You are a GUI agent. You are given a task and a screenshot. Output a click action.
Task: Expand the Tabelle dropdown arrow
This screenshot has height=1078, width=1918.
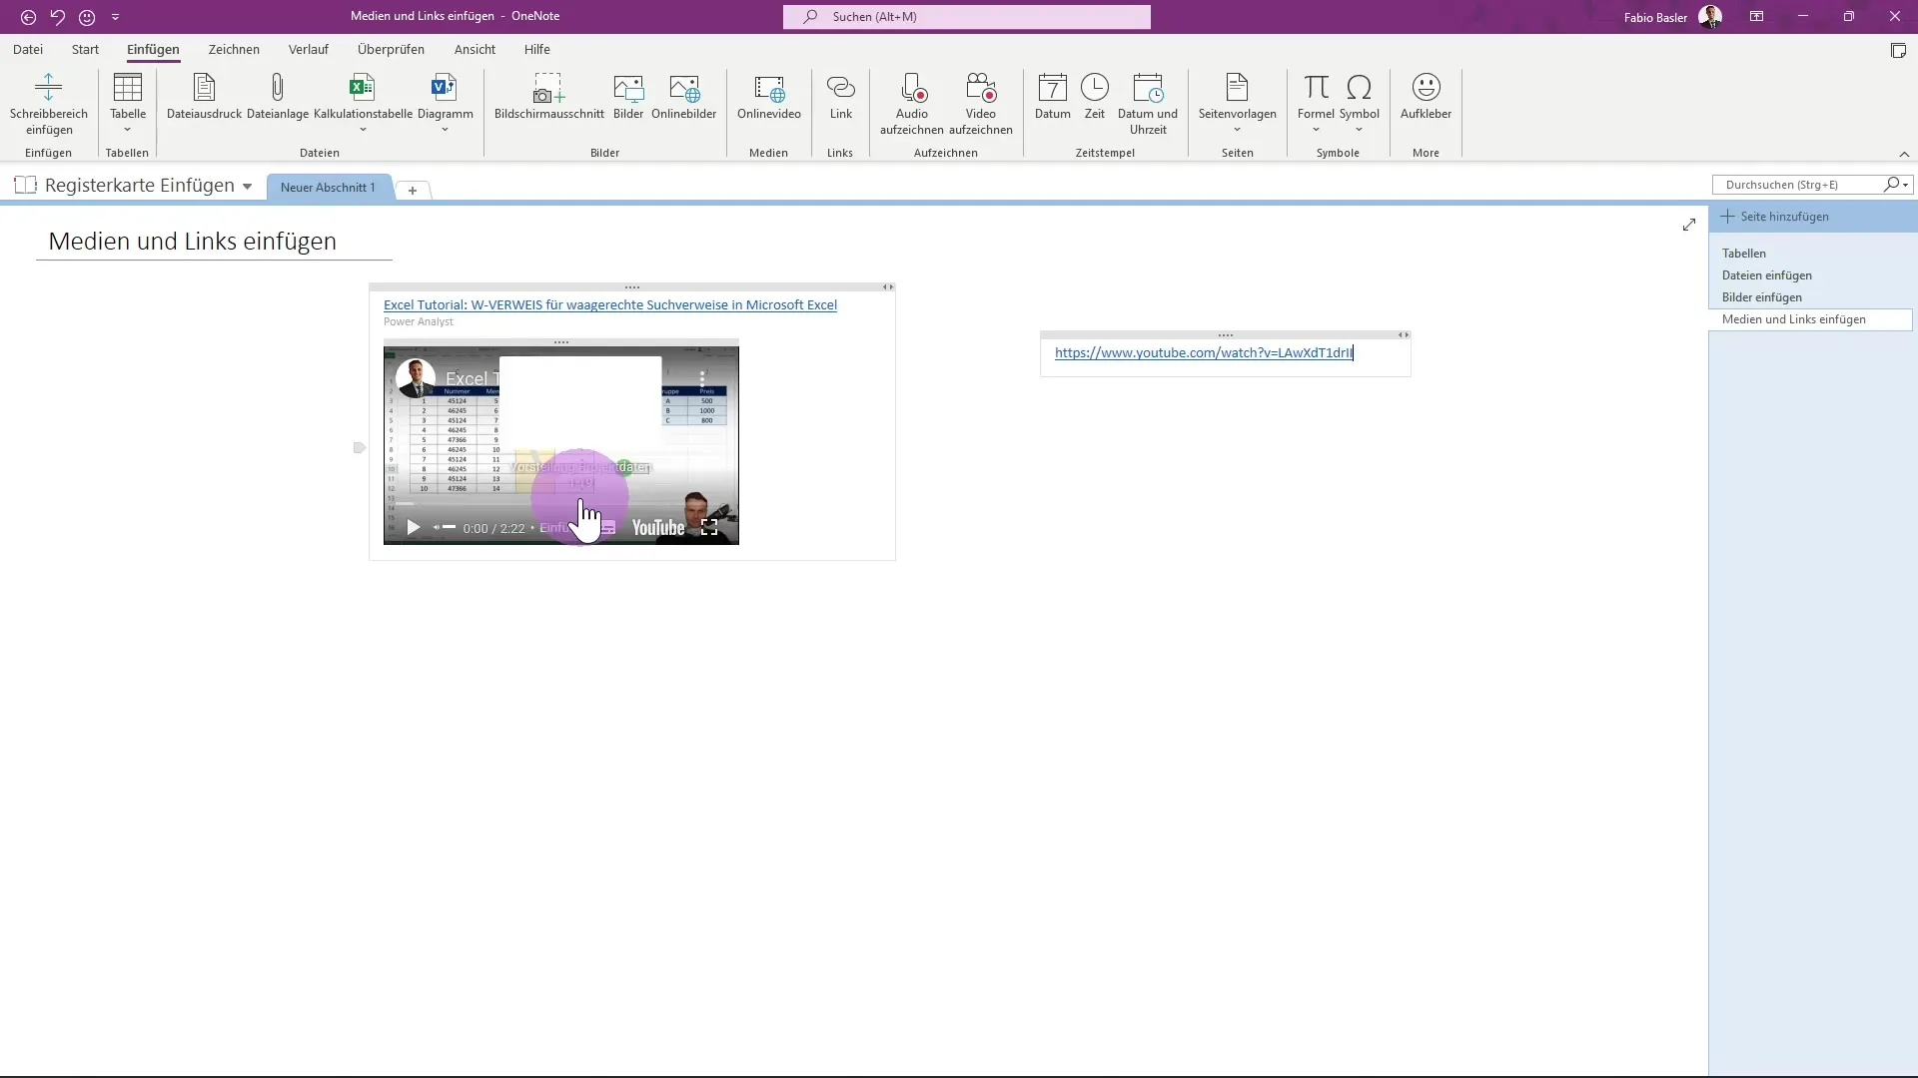coord(128,130)
